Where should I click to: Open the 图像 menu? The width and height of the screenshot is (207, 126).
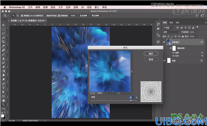pos(45,7)
